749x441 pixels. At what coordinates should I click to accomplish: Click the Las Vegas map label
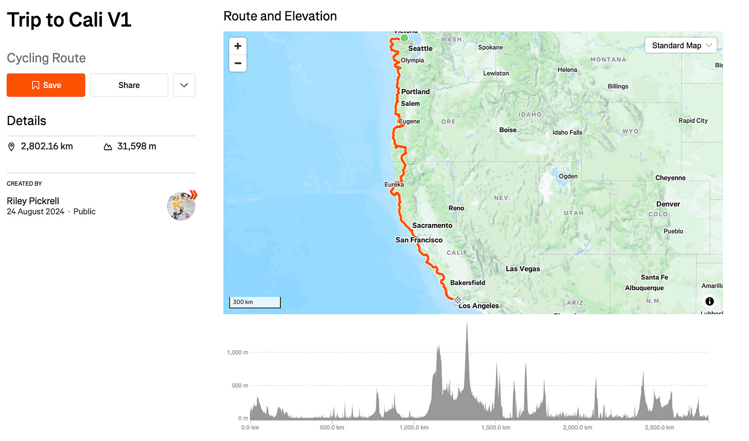tap(523, 269)
